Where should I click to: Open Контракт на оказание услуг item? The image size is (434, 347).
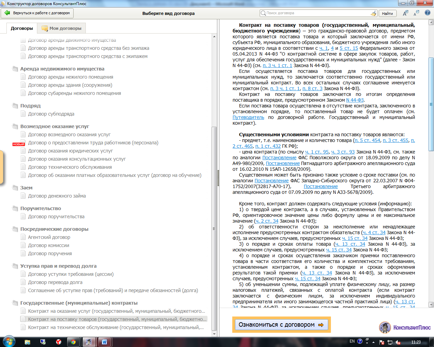pos(117,311)
